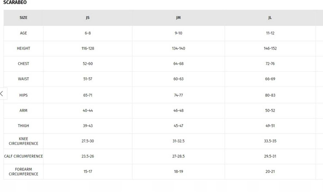Click the JL column header
323x193 pixels.
tap(270, 18)
